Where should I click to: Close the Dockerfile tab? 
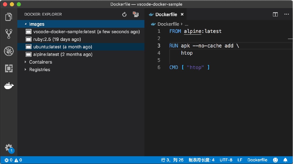point(182,14)
